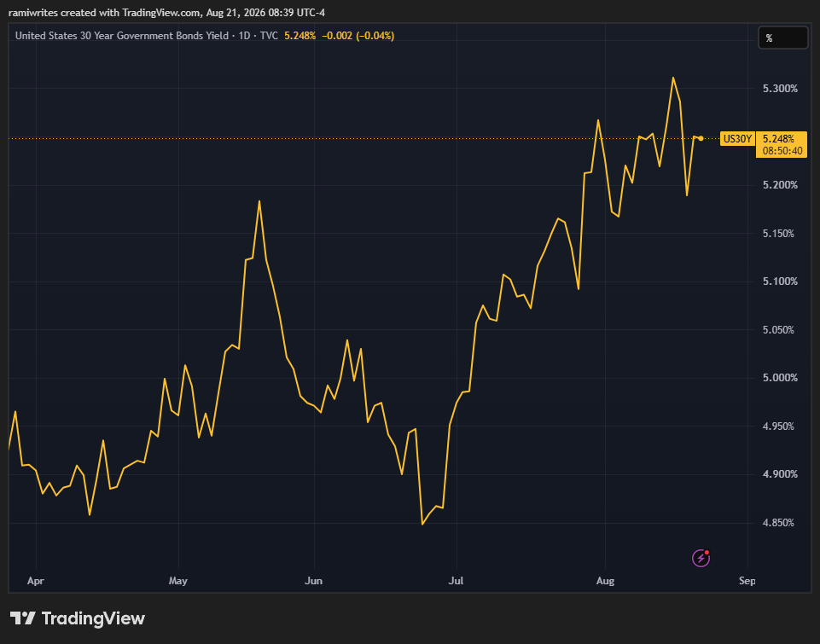The height and width of the screenshot is (644, 820).
Task: Click the 1D interval label in legend
Action: 244,36
